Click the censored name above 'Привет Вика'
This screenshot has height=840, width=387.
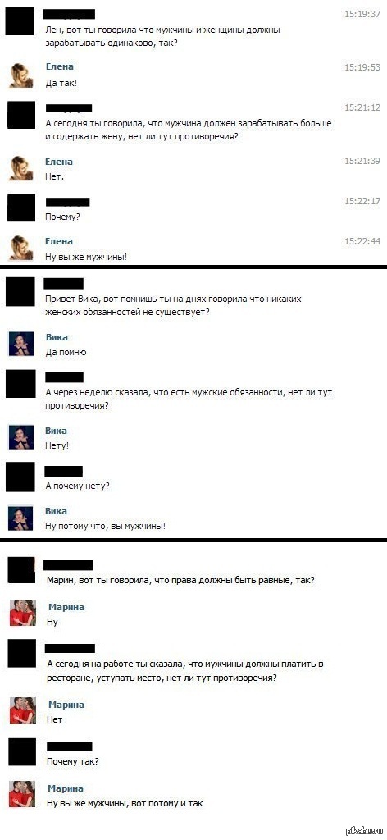pyautogui.click(x=64, y=283)
